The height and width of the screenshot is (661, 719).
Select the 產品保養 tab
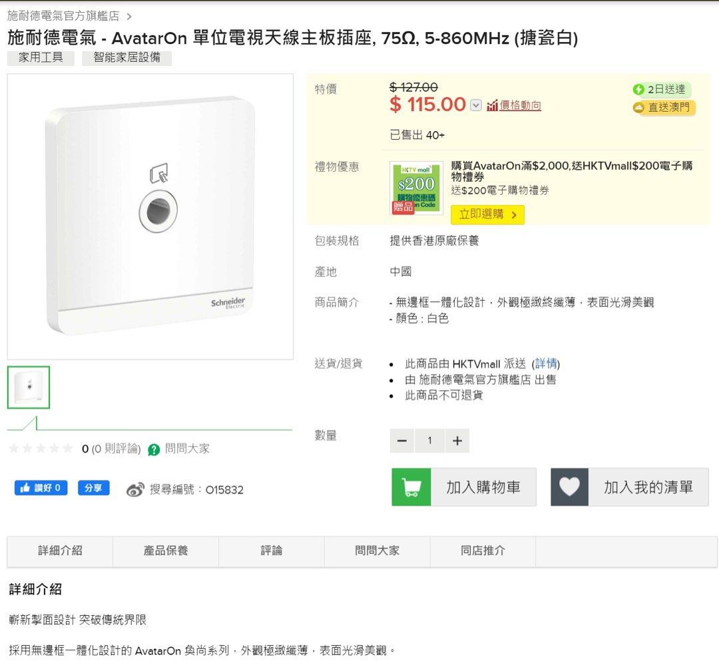click(x=166, y=551)
